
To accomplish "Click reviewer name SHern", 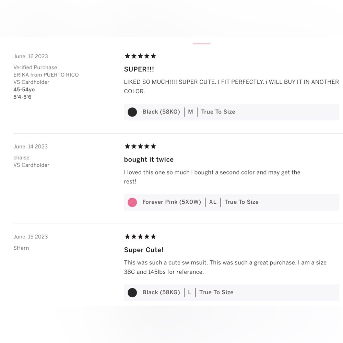I will pyautogui.click(x=21, y=248).
